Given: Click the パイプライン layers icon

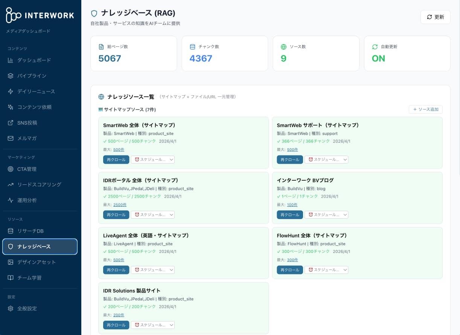Looking at the screenshot, I should point(11,76).
